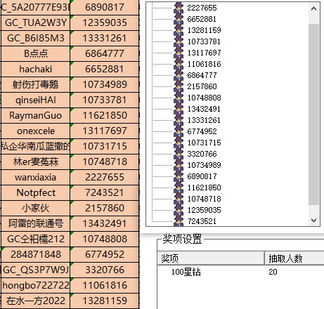Select spreadsheet cell wanxiaxia
The width and height of the screenshot is (324, 309).
(36, 177)
